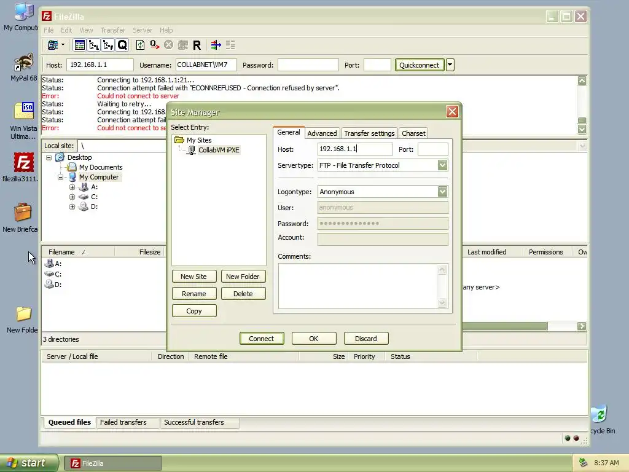629x472 pixels.
Task: Expand the C: drive node
Action: (72, 197)
